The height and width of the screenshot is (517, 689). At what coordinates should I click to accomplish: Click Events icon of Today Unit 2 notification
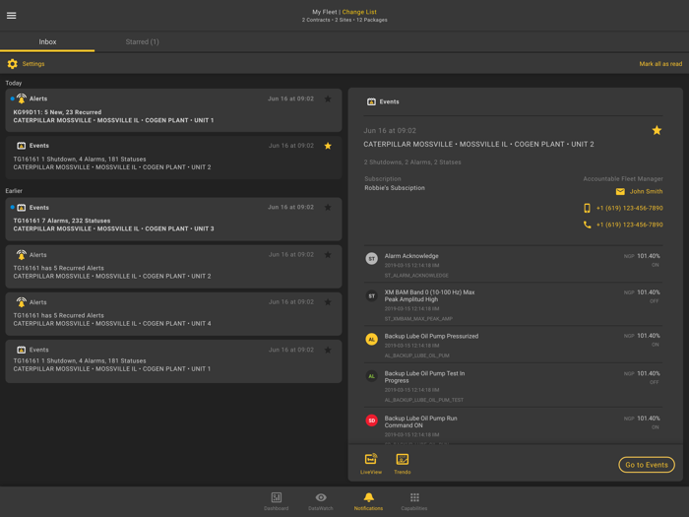click(x=21, y=146)
